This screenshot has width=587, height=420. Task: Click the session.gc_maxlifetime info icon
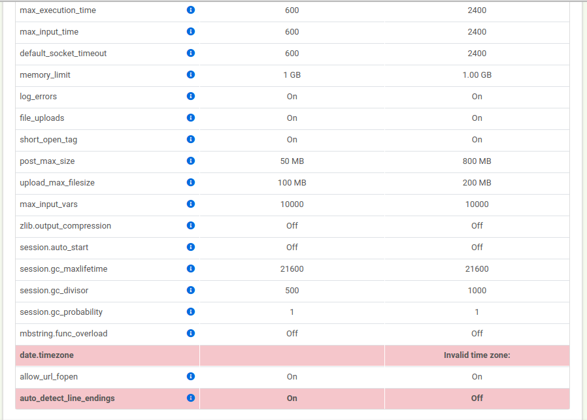[x=191, y=268]
